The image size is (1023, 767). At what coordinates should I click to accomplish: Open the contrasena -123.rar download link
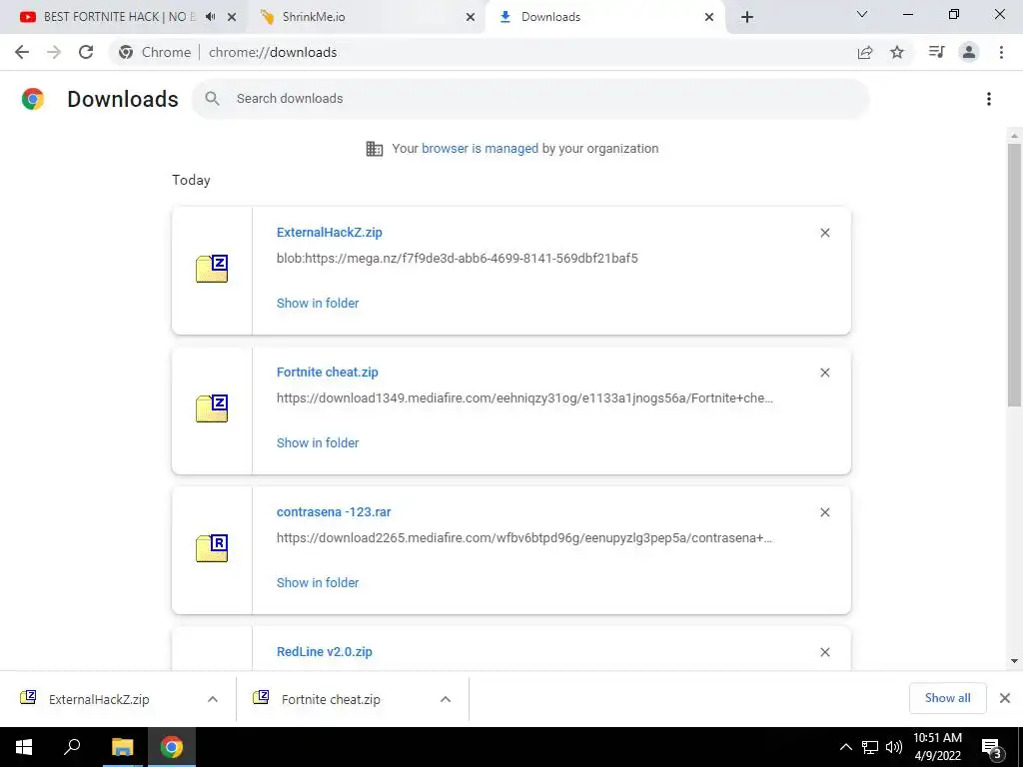[x=334, y=512]
